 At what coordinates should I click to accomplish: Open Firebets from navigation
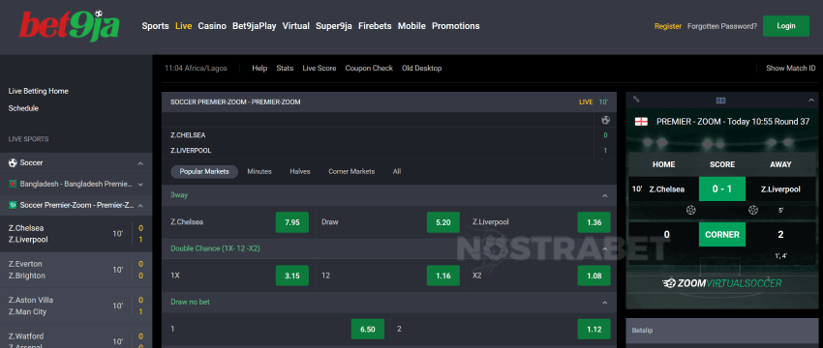click(x=375, y=26)
